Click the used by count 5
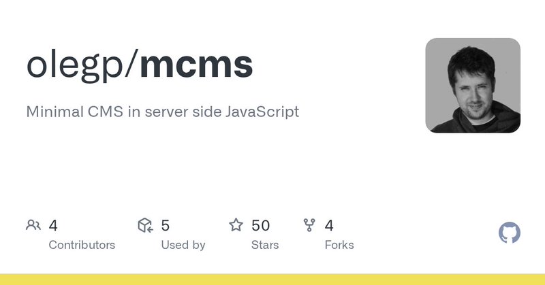545x285 pixels. click(166, 226)
